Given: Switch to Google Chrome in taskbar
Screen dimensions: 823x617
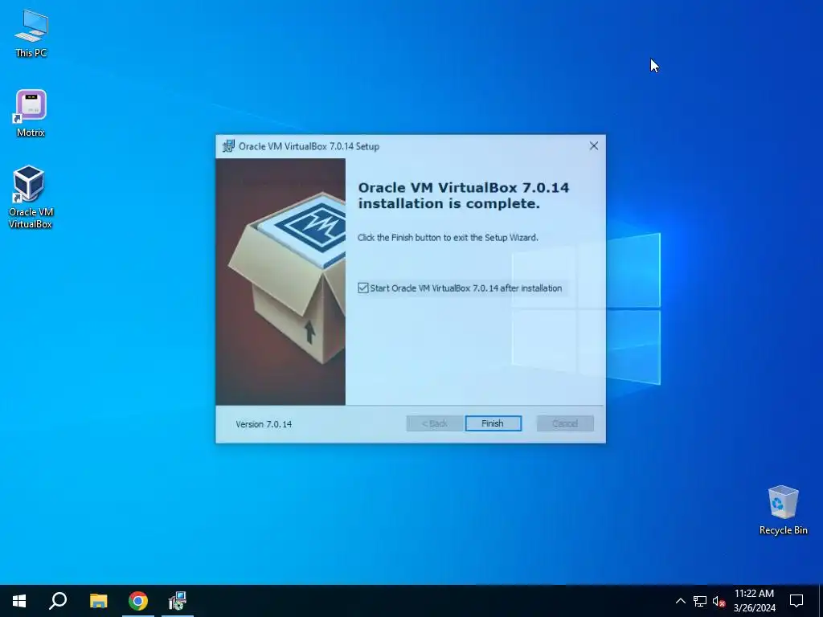Looking at the screenshot, I should pos(138,601).
